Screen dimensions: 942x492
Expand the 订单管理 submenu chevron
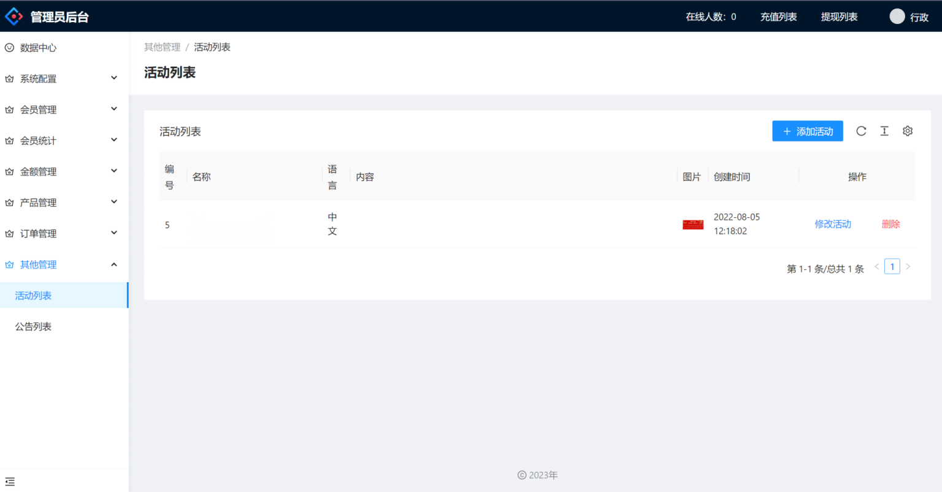[x=114, y=233]
